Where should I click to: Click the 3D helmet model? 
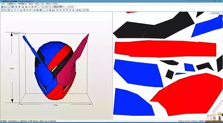coord(55,68)
